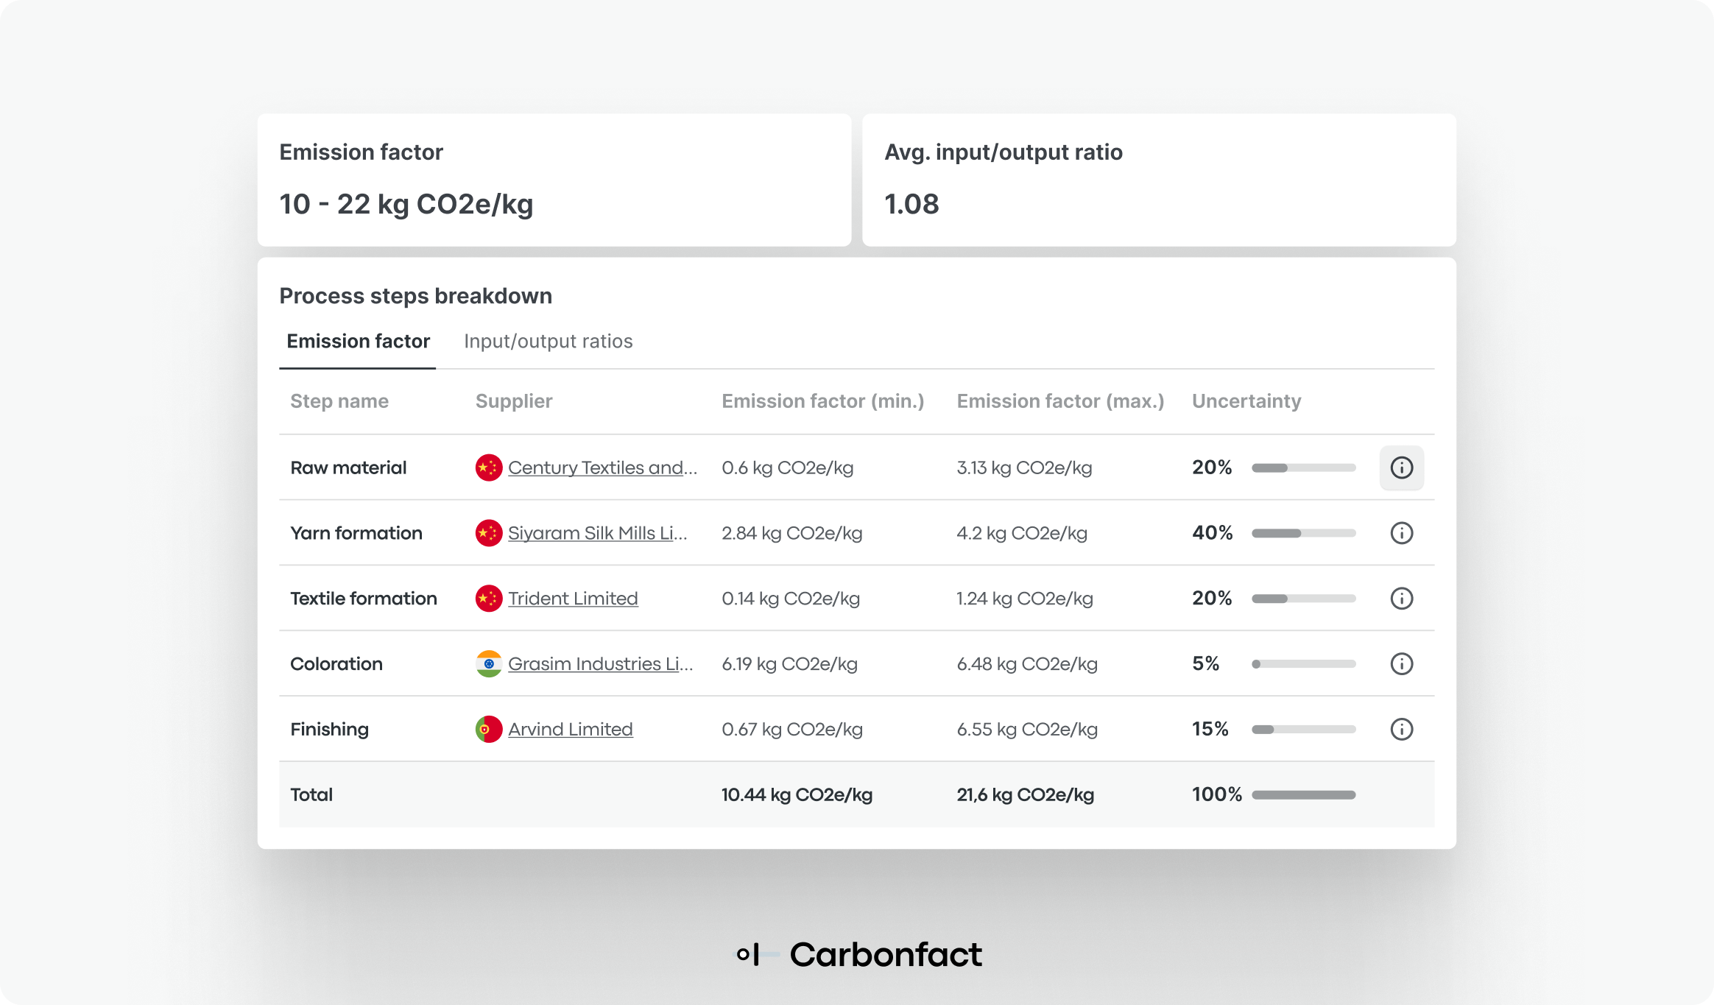Select the Textile formation step name

[364, 599]
